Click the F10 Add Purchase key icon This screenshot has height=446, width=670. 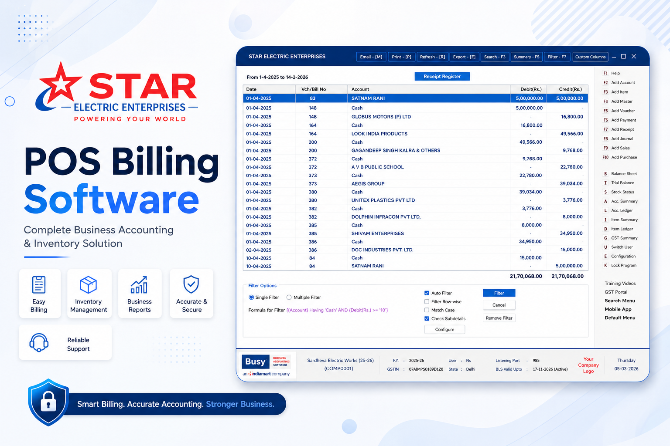pyautogui.click(x=605, y=158)
